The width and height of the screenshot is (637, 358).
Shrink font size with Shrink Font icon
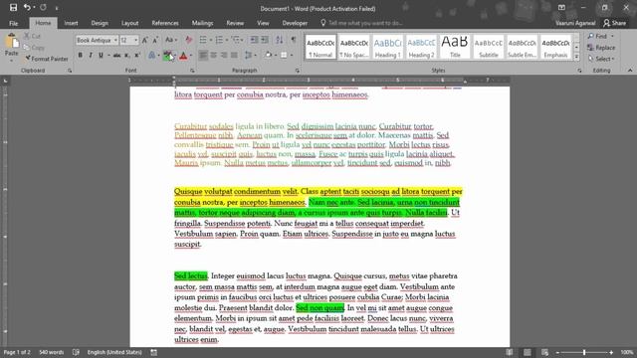155,40
